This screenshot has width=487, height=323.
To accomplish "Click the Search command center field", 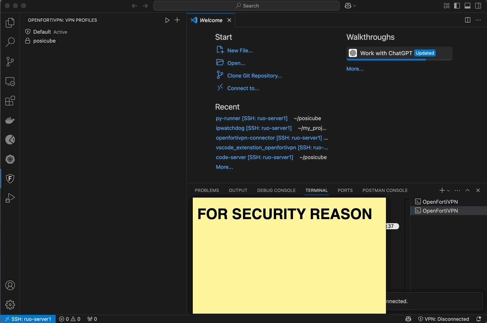I will click(246, 6).
